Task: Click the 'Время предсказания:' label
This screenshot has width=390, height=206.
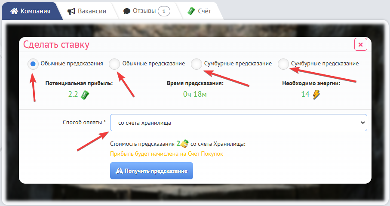Action: tap(195, 83)
